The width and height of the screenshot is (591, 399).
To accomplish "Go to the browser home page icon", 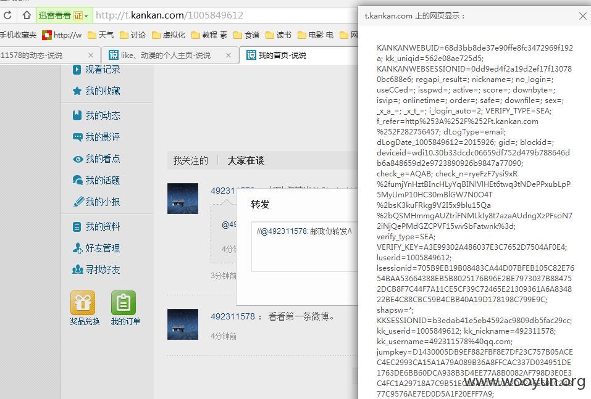I will click(27, 15).
